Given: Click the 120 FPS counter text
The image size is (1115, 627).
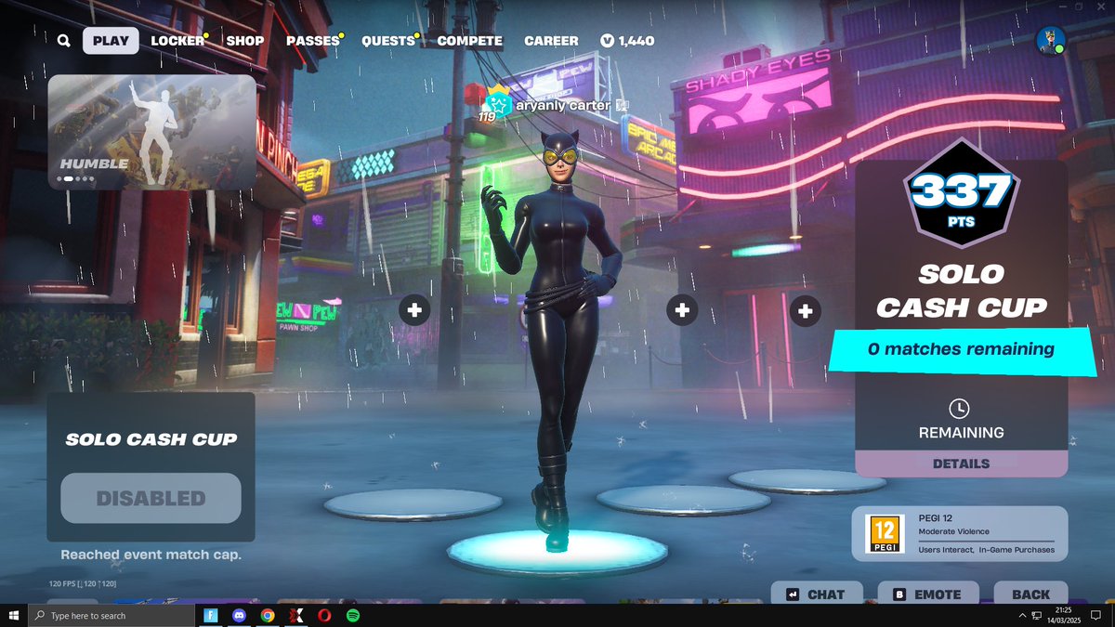Looking at the screenshot, I should coord(83,583).
